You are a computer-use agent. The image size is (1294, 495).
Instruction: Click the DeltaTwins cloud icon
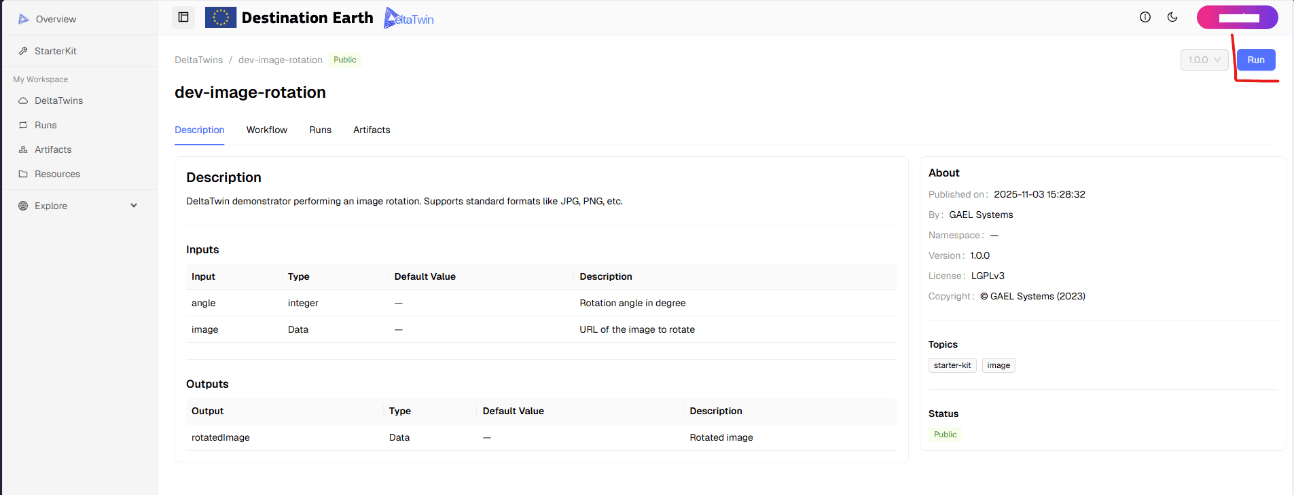[x=23, y=100]
